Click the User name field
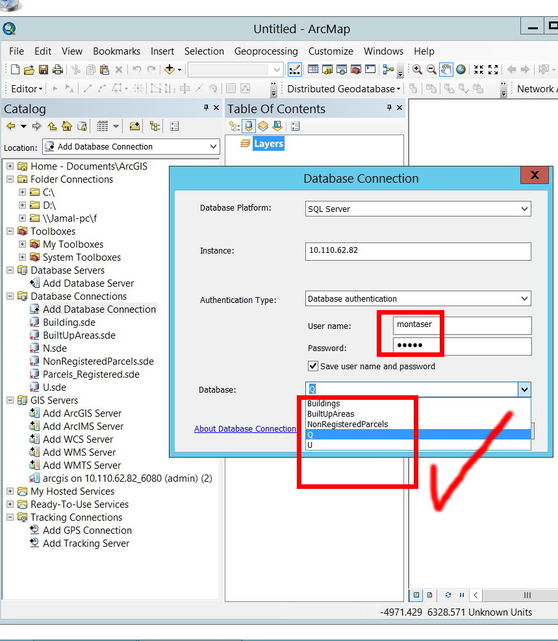 pyautogui.click(x=463, y=326)
